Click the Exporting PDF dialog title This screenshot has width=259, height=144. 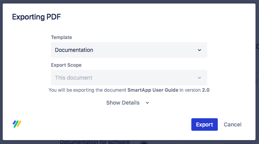click(37, 17)
